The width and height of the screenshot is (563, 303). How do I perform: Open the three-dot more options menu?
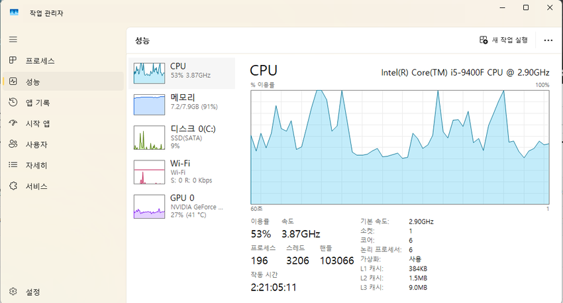(x=548, y=40)
